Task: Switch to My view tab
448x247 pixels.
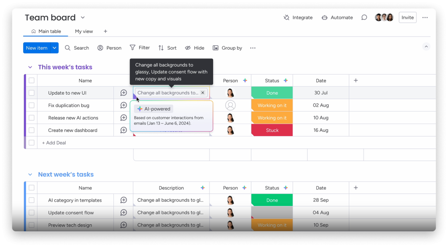Action: (84, 31)
